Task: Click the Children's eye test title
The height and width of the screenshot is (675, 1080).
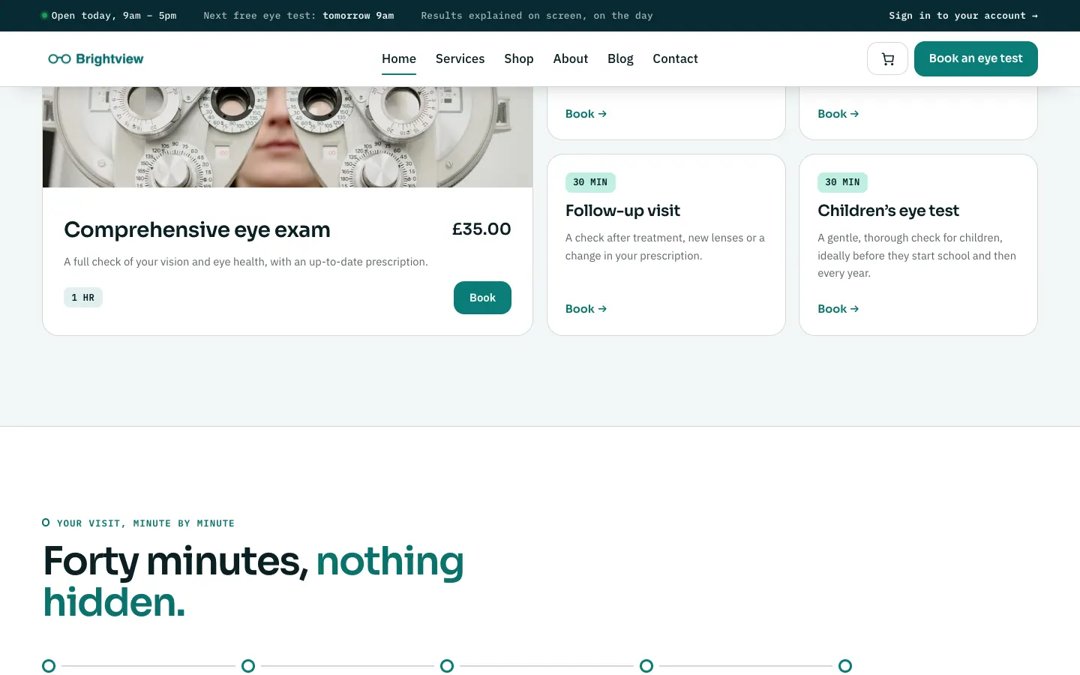Action: point(888,211)
